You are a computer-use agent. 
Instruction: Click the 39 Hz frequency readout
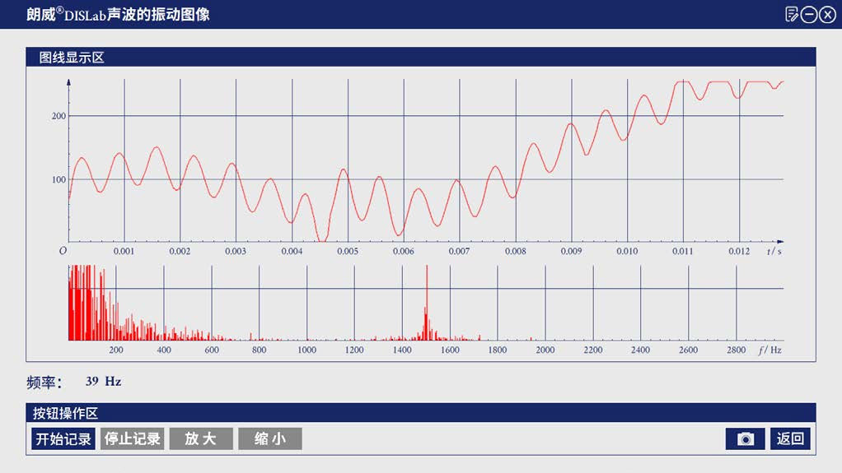pos(103,382)
